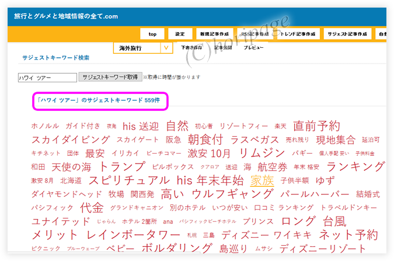
Task: Select the keyword 牧場
Action: (116, 194)
